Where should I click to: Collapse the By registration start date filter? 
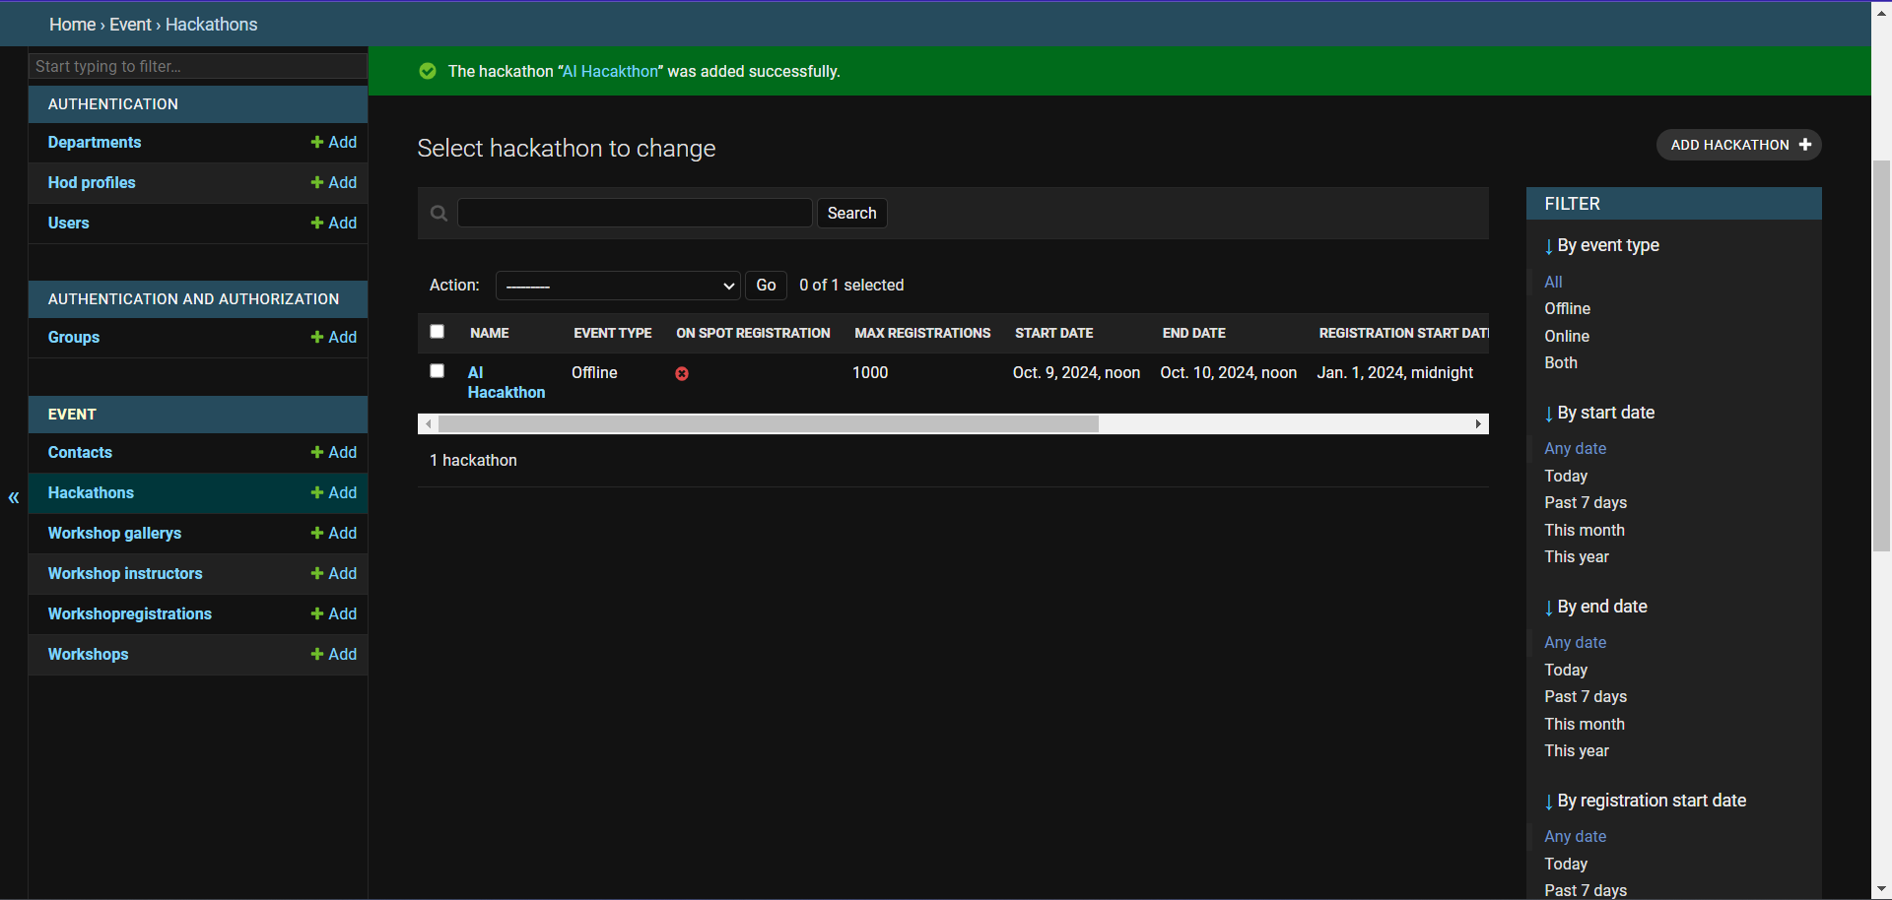tap(1646, 802)
